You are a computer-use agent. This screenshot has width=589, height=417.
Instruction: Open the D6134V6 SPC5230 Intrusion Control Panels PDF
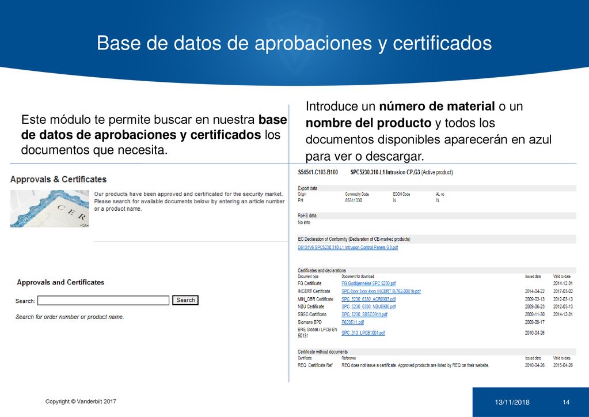[x=348, y=248]
